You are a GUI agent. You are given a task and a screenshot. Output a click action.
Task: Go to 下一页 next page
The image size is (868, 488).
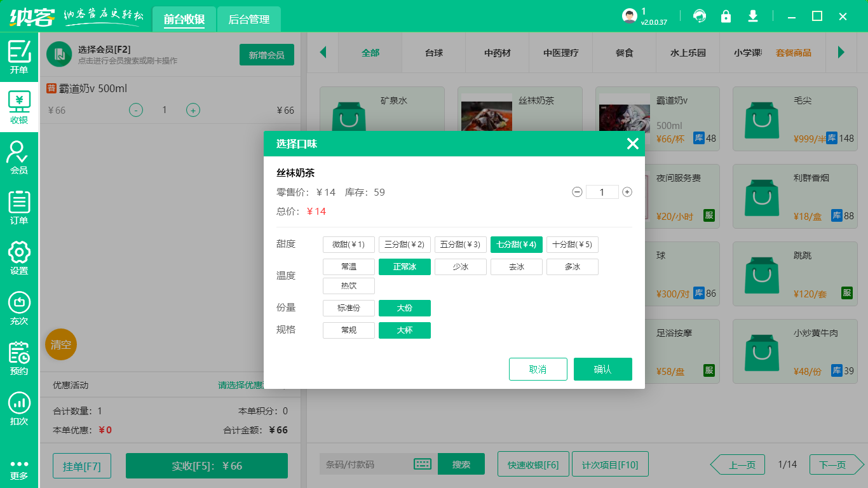[x=837, y=464]
